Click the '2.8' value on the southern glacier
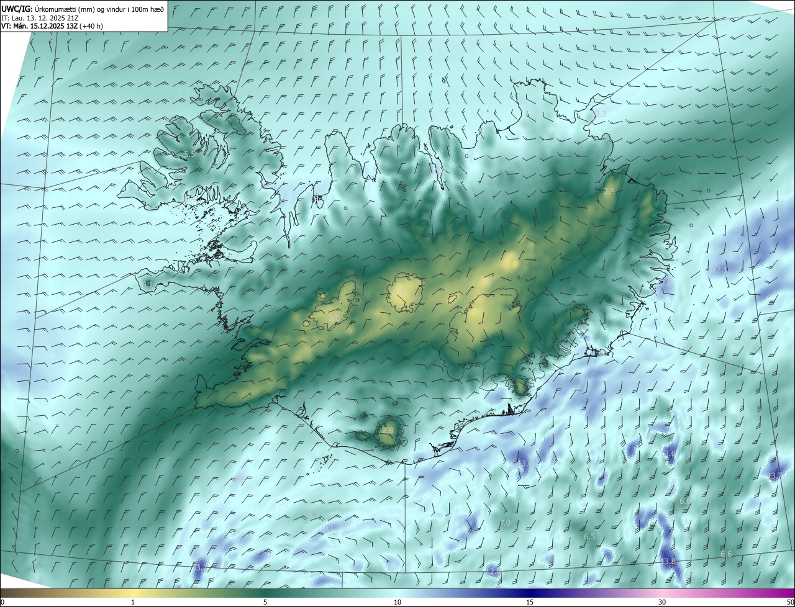Screen dimensions: 795x607 tap(388, 430)
